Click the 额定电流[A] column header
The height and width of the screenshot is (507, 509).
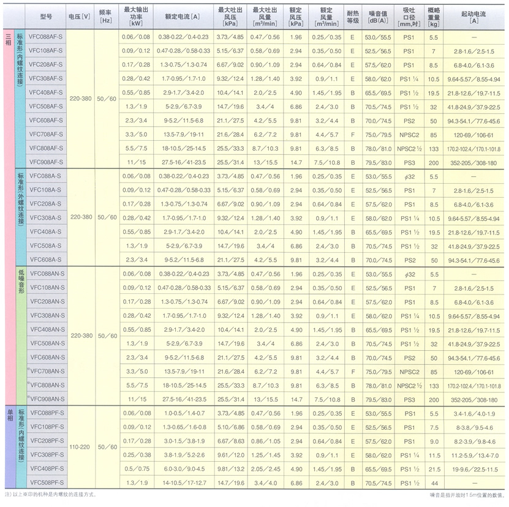[x=183, y=17]
